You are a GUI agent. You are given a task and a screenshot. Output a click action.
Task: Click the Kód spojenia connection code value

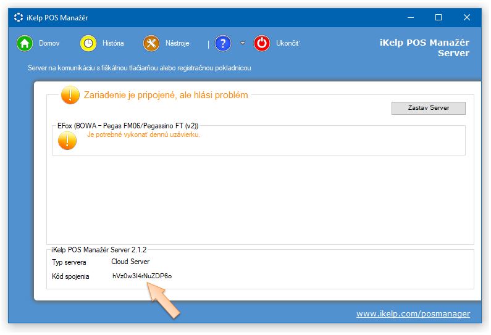(x=142, y=276)
